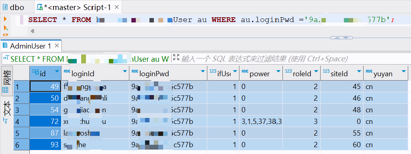Click the SELECT keyword in the SQL editor

pos(43,20)
